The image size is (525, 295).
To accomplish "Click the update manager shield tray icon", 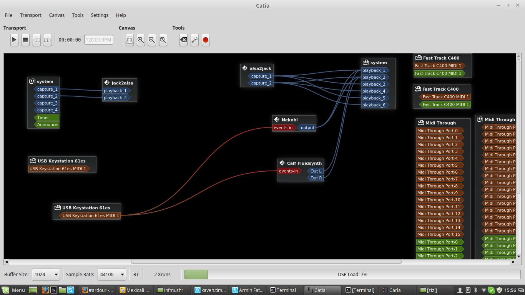I will [x=500, y=290].
